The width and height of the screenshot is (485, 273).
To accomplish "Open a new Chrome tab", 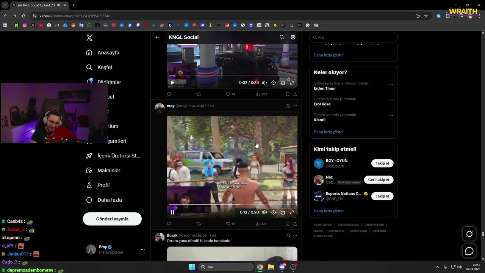I will pyautogui.click(x=74, y=5).
